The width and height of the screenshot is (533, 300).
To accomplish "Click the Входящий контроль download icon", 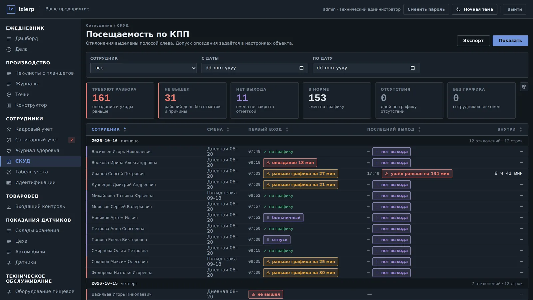I will tap(9, 207).
